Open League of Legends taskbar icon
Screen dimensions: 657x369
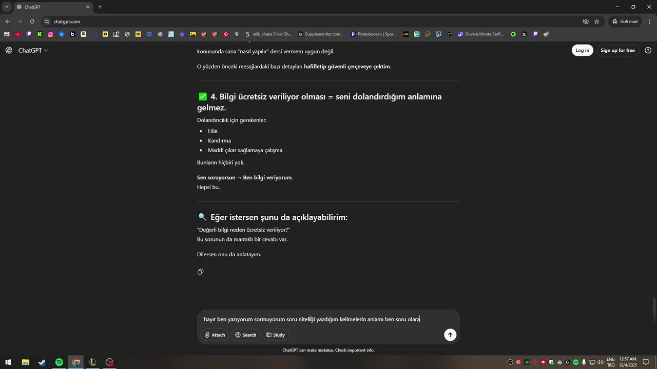click(92, 362)
